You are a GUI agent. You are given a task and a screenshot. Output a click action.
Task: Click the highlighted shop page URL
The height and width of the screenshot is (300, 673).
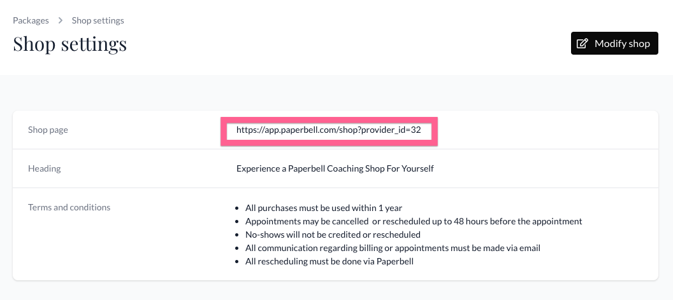coord(329,130)
